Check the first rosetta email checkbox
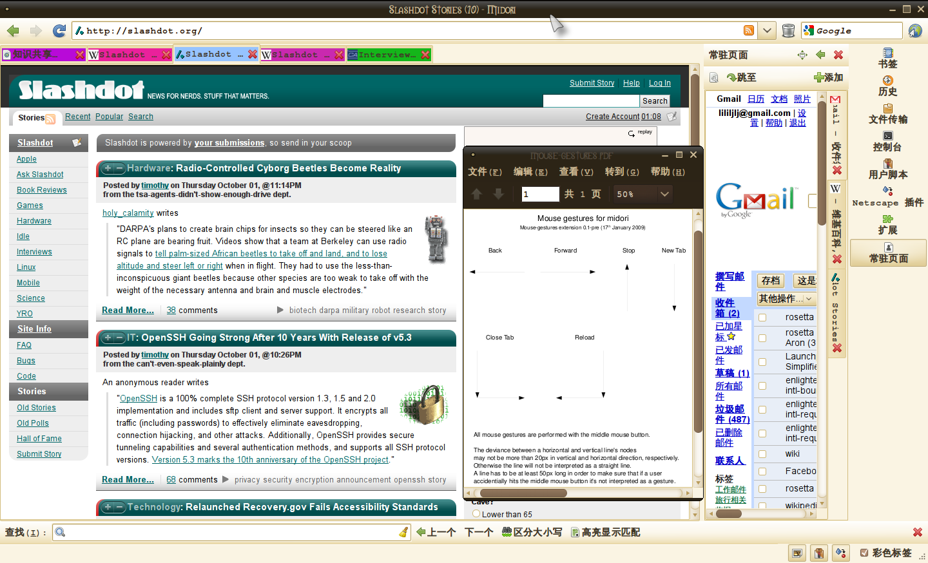This screenshot has height=563, width=928. [762, 318]
